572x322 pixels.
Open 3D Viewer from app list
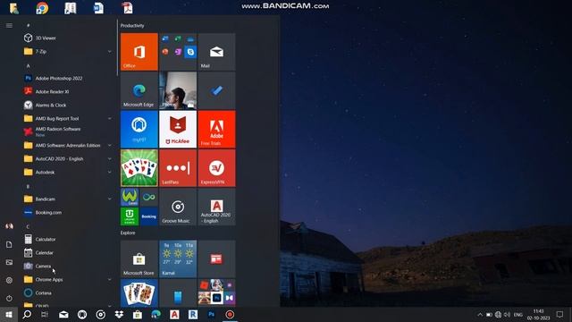click(68, 38)
